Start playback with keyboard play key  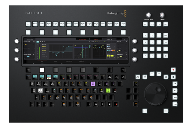[103, 104]
